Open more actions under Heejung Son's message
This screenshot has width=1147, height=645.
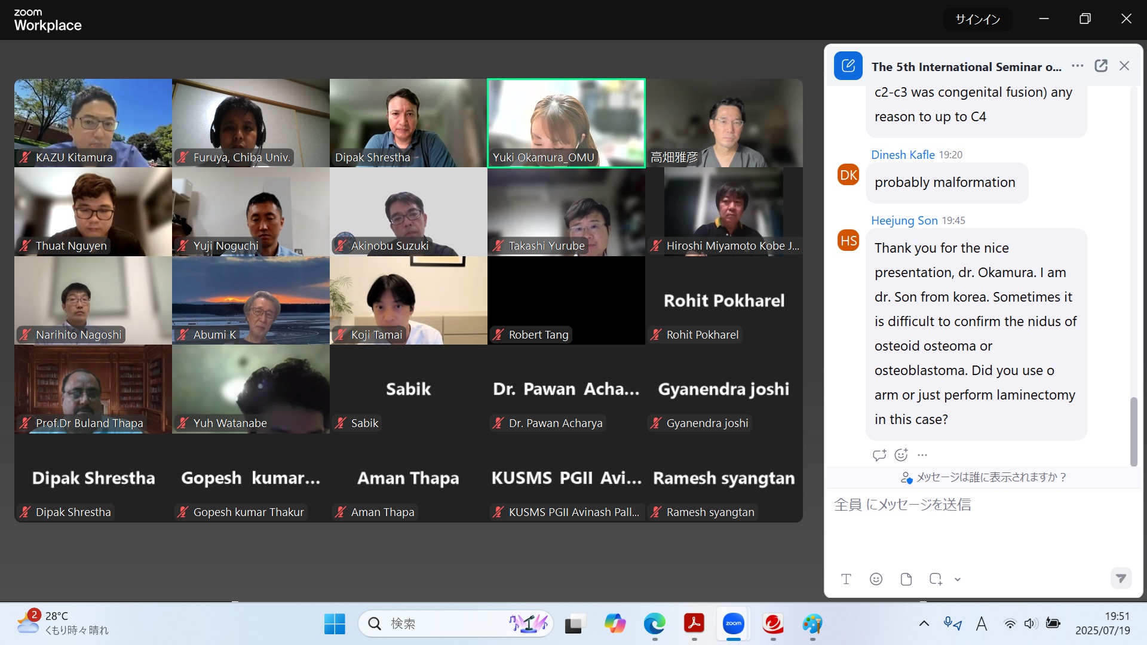pyautogui.click(x=922, y=455)
